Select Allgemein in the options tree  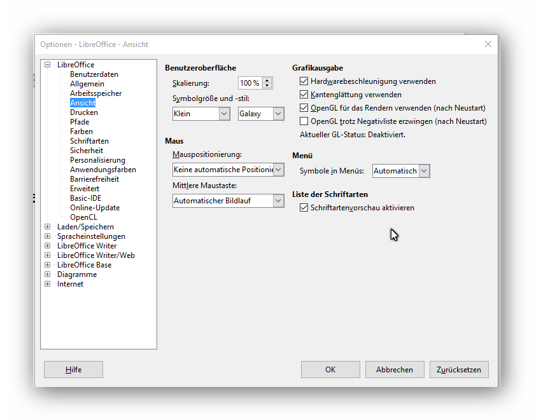coord(87,84)
